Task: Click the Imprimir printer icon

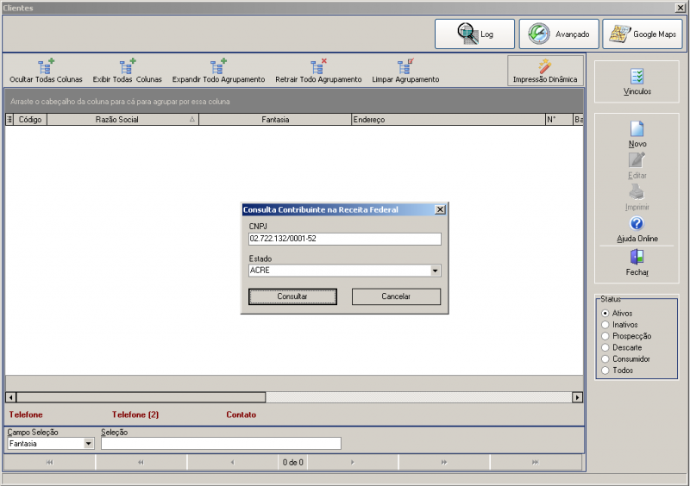Action: [637, 192]
